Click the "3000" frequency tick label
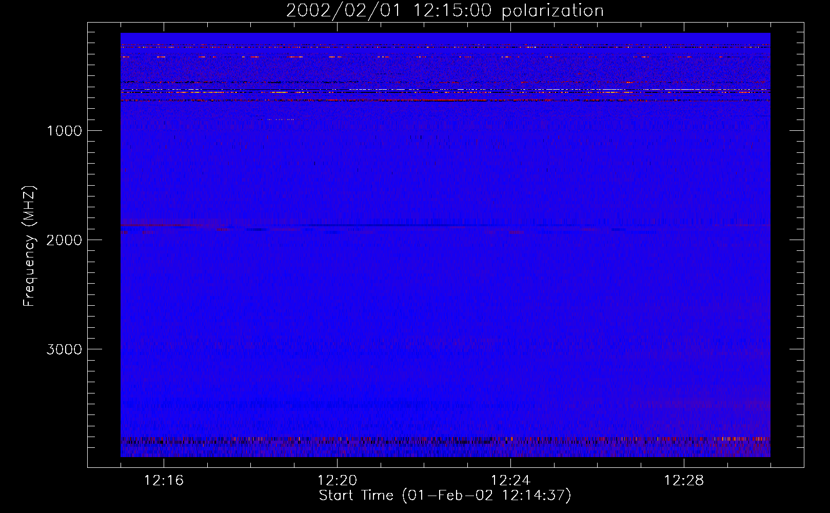This screenshot has width=830, height=513. click(64, 349)
